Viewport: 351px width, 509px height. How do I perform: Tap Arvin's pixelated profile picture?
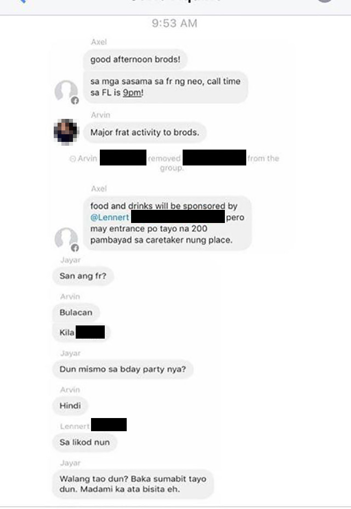pyautogui.click(x=66, y=132)
